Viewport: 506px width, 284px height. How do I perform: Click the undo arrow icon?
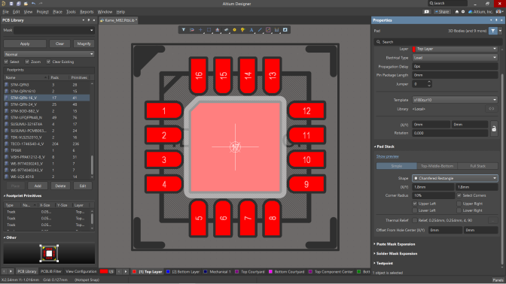33,4
